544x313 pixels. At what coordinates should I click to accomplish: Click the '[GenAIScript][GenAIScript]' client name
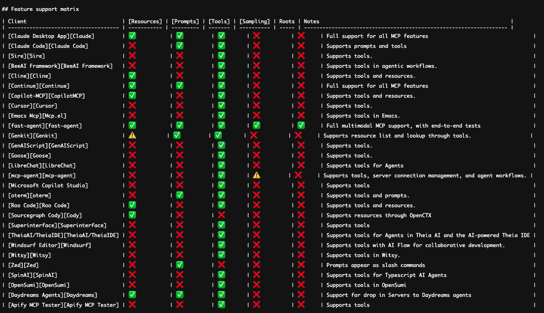[x=48, y=146]
